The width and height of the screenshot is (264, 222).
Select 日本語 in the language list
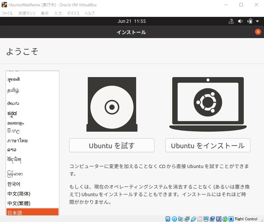pos(32,212)
